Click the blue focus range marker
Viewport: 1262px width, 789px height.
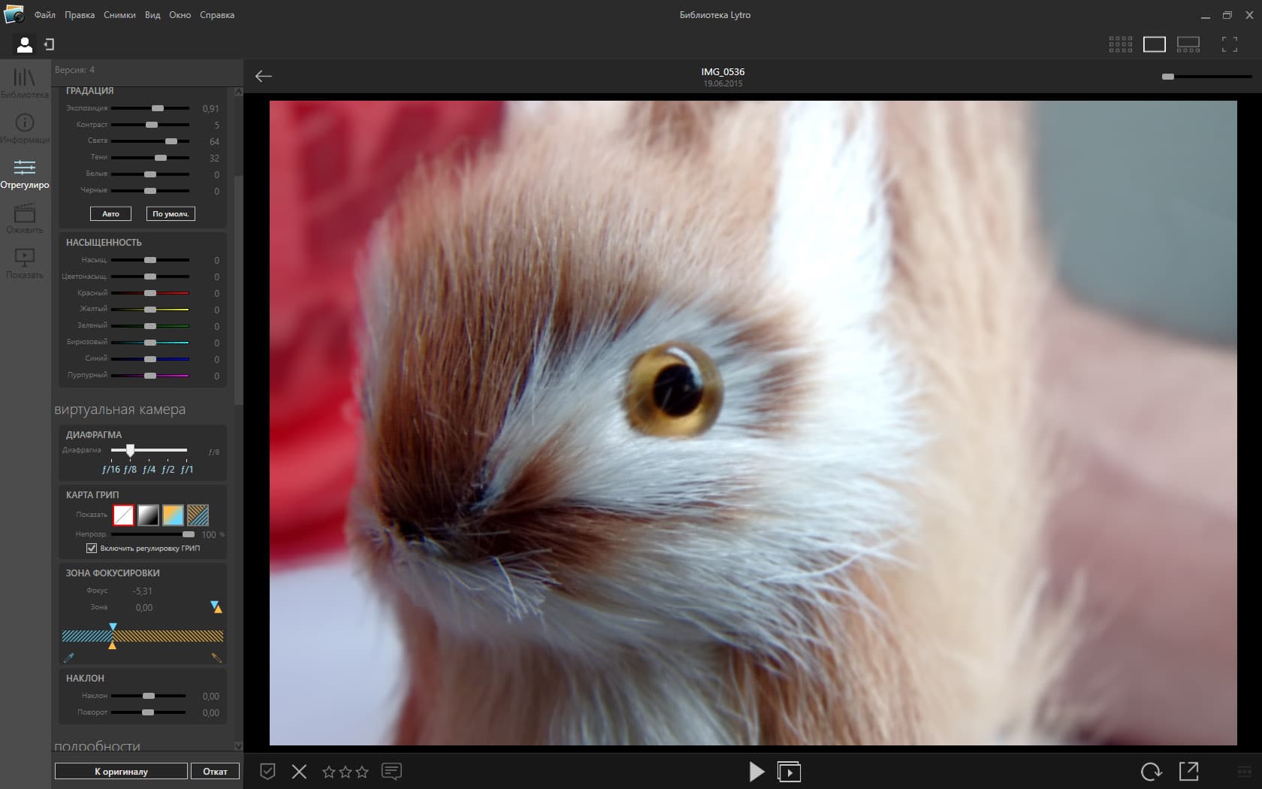[x=113, y=627]
